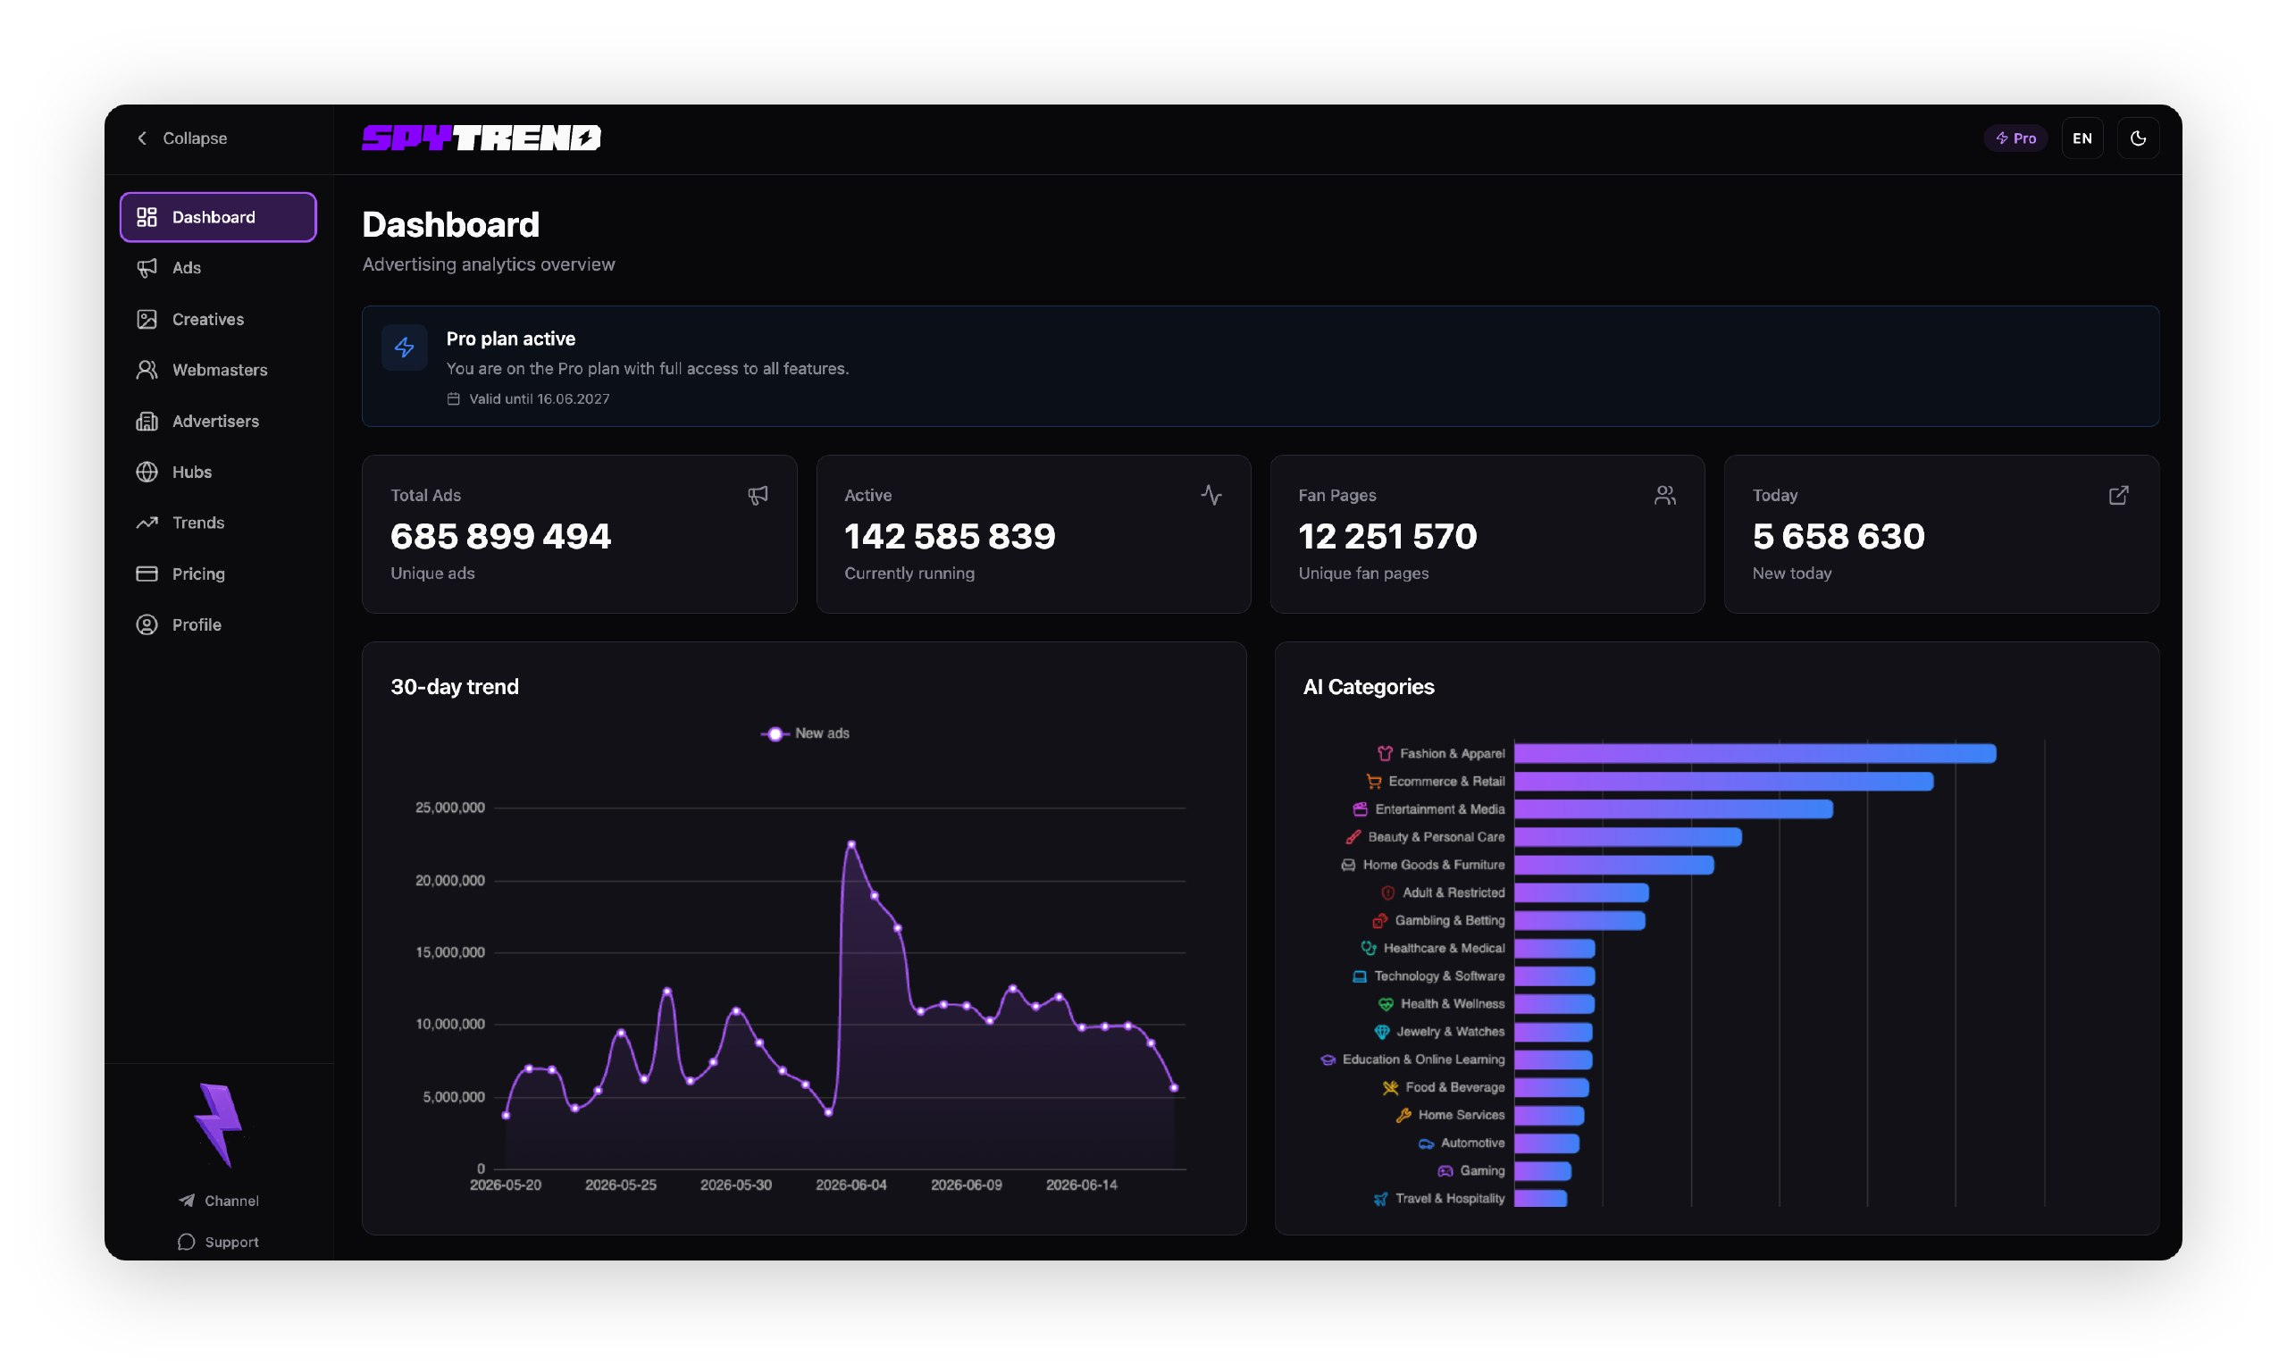Click the Ecommerce & Retail cart icon

1374,782
